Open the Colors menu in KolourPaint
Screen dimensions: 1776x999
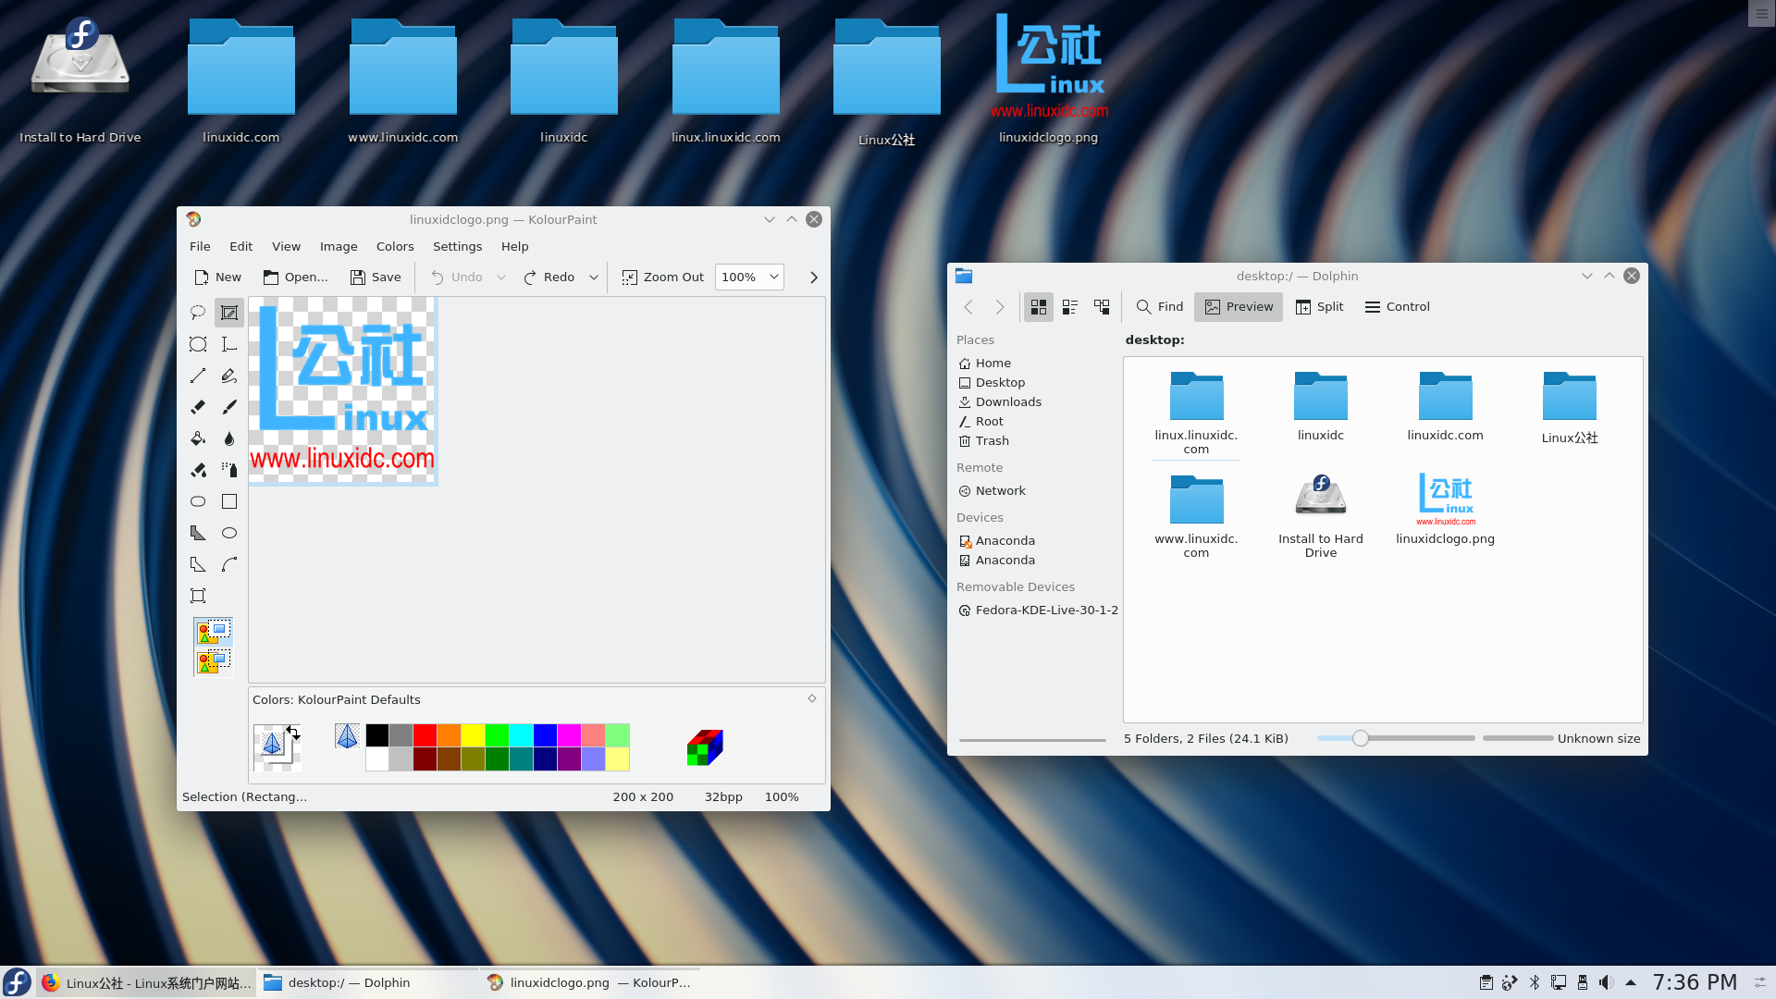[395, 246]
